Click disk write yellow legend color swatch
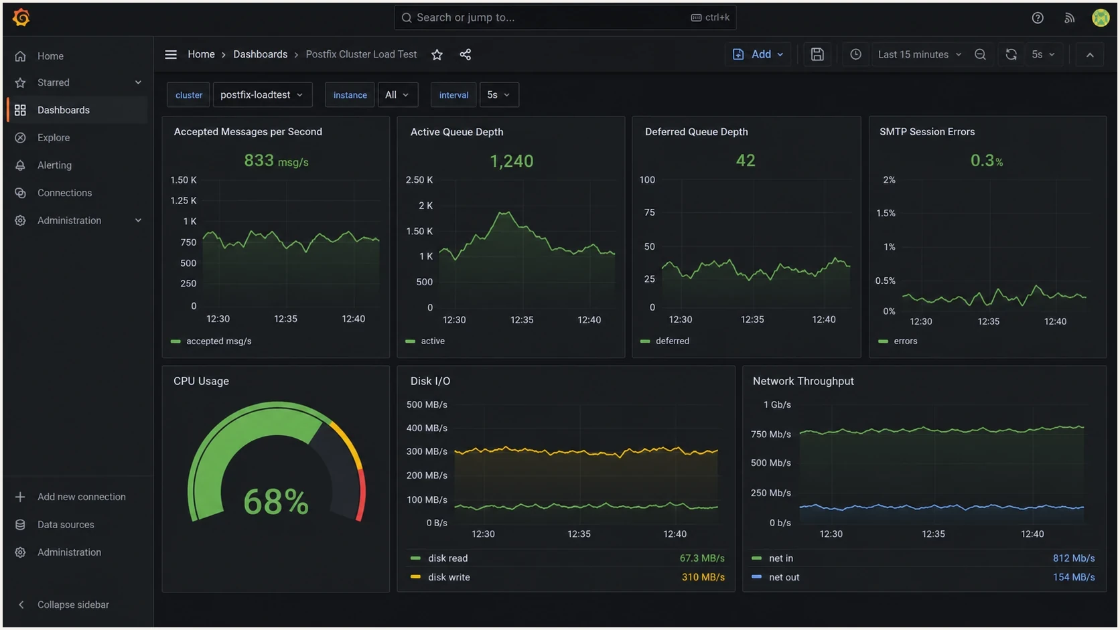 point(415,576)
